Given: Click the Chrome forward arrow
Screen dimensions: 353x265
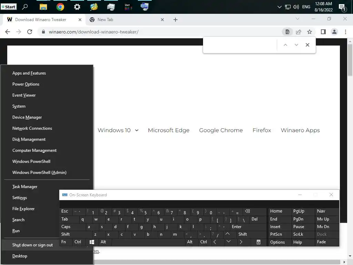Looking at the screenshot, I should 19,32.
